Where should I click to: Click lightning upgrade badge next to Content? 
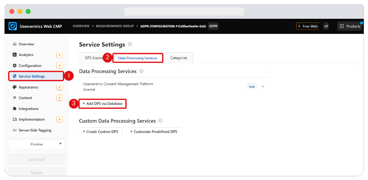60,98
